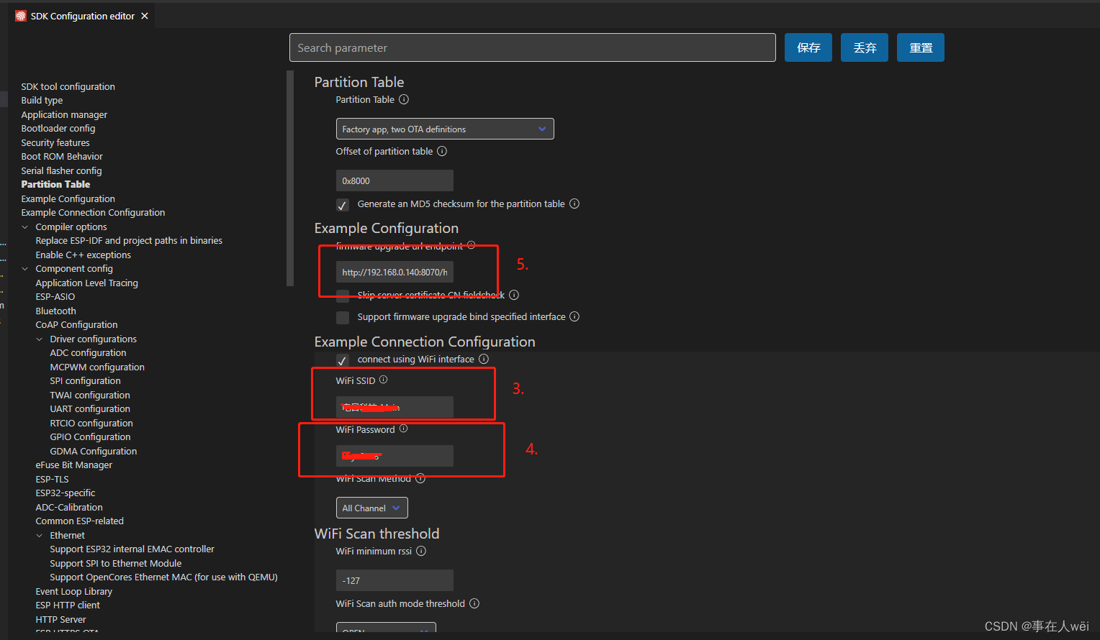Open ADC configuration item
This screenshot has width=1100, height=640.
pyautogui.click(x=88, y=352)
